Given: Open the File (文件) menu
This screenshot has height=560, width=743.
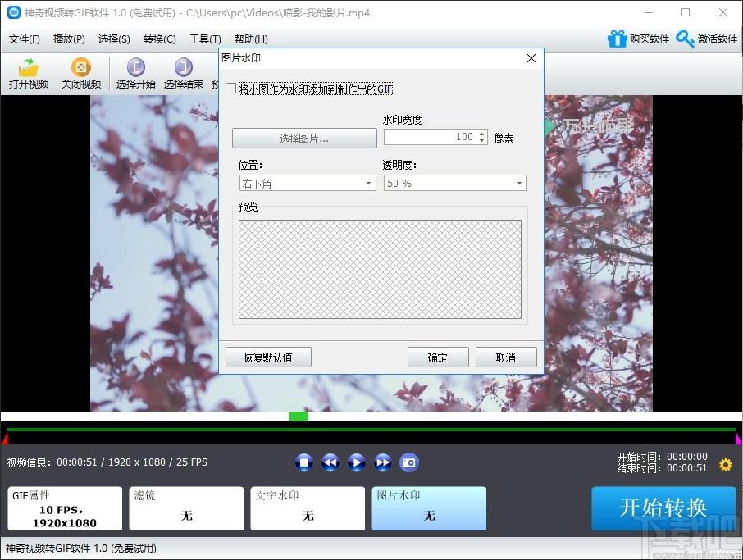Looking at the screenshot, I should pyautogui.click(x=24, y=39).
